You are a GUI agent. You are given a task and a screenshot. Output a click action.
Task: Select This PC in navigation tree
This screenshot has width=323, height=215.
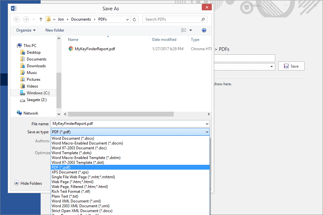pyautogui.click(x=30, y=46)
